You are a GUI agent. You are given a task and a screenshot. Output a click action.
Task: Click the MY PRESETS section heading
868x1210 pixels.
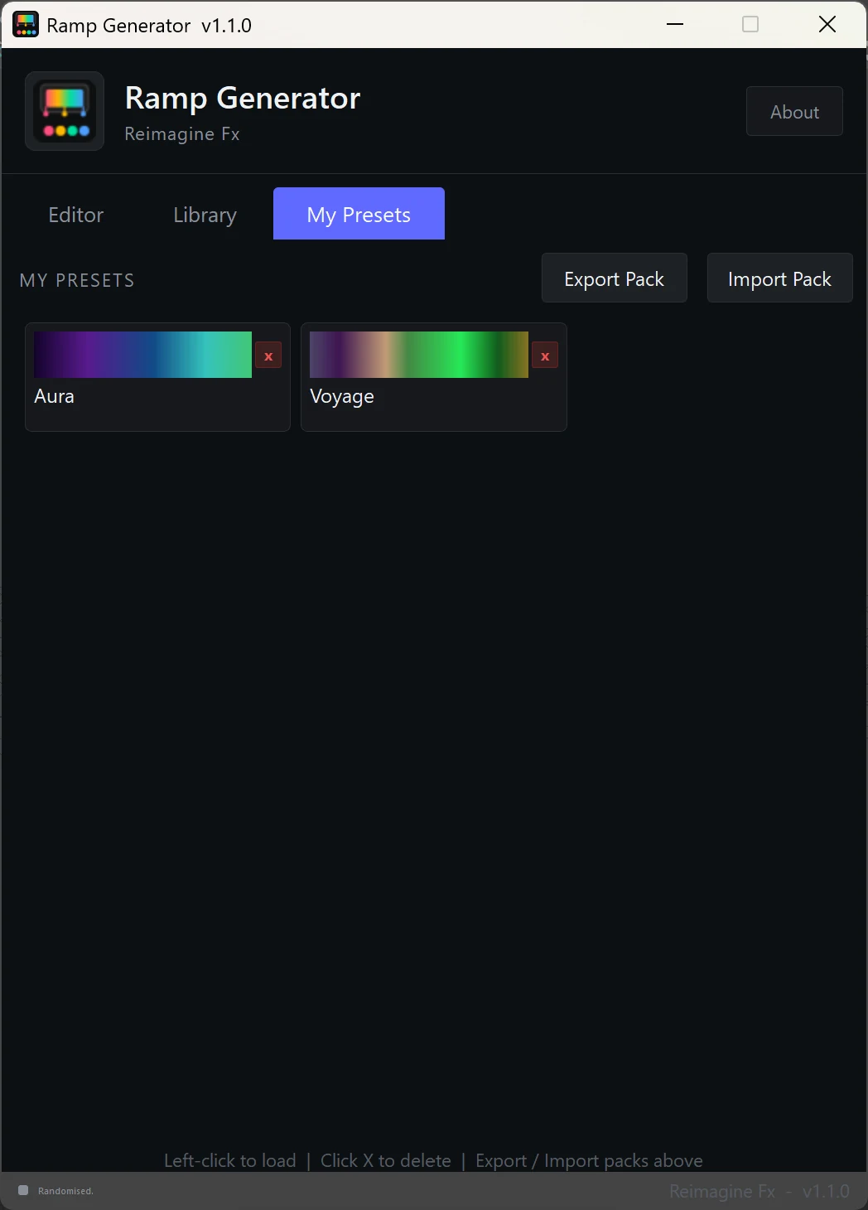tap(77, 280)
